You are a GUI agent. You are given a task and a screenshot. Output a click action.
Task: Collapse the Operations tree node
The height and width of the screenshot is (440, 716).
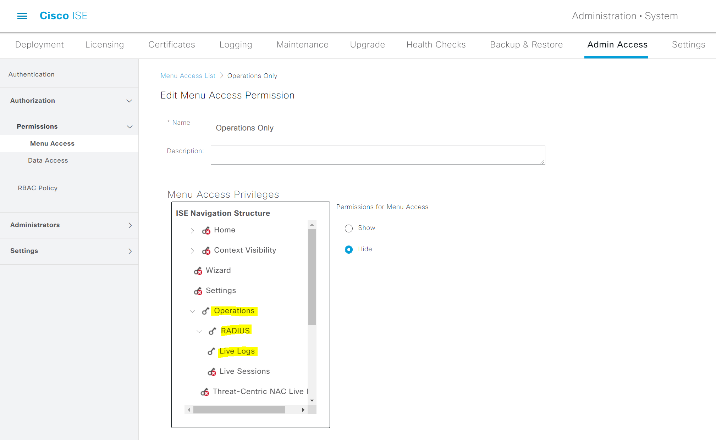point(192,311)
